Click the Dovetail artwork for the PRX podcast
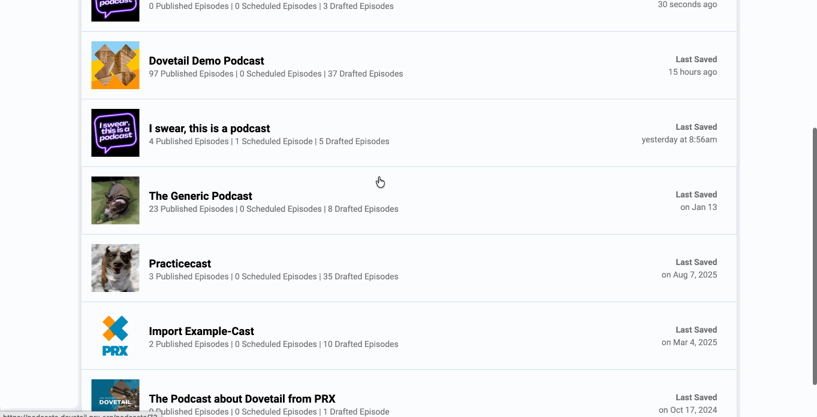This screenshot has height=417, width=817. [x=115, y=397]
